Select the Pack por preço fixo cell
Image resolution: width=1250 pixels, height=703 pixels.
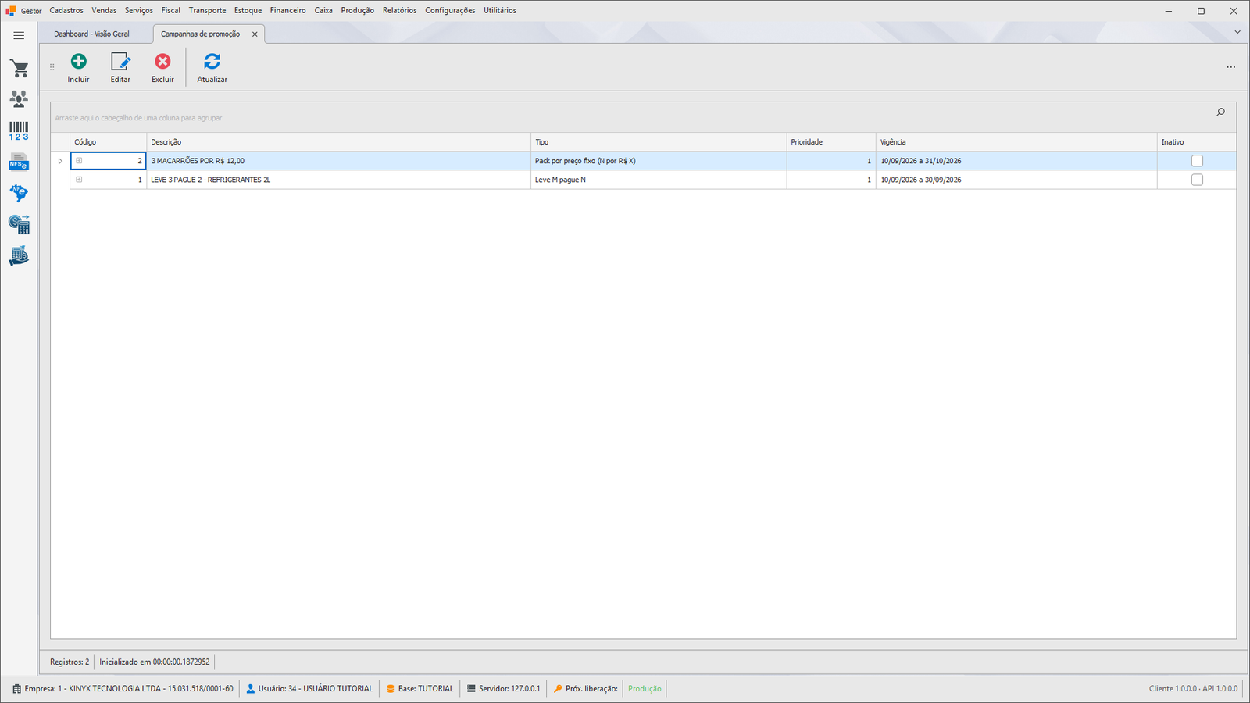point(658,161)
